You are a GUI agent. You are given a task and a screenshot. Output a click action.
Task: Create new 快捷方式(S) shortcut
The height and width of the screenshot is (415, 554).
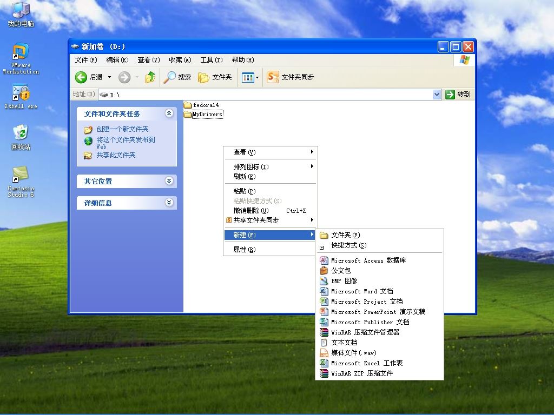tap(379, 245)
